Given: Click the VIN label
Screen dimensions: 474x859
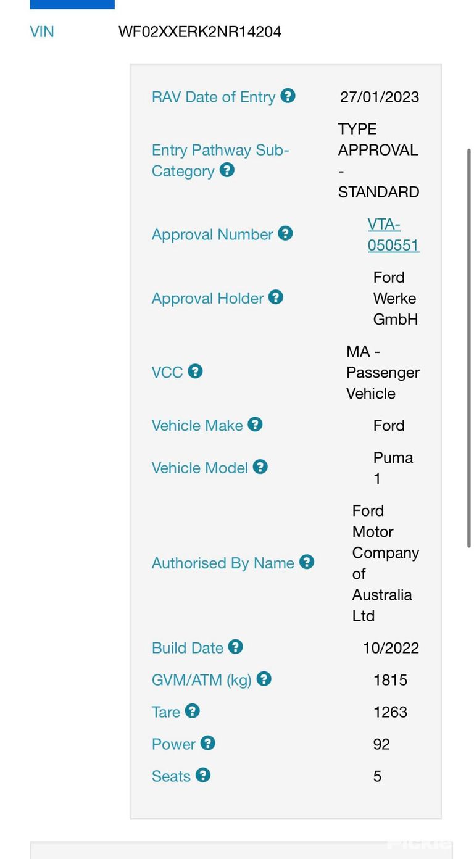Looking at the screenshot, I should click(x=42, y=31).
